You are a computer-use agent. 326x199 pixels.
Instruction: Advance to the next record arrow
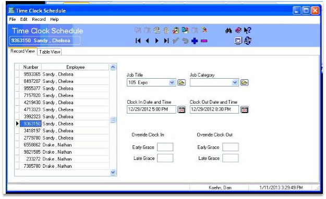coord(157,41)
